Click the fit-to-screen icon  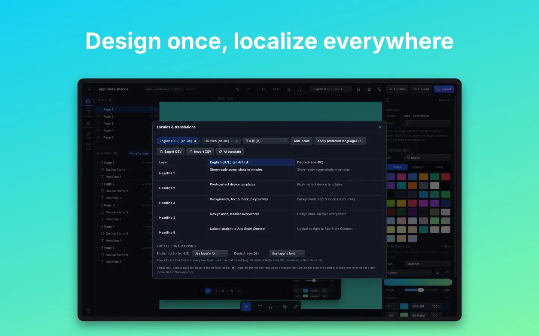(x=299, y=89)
